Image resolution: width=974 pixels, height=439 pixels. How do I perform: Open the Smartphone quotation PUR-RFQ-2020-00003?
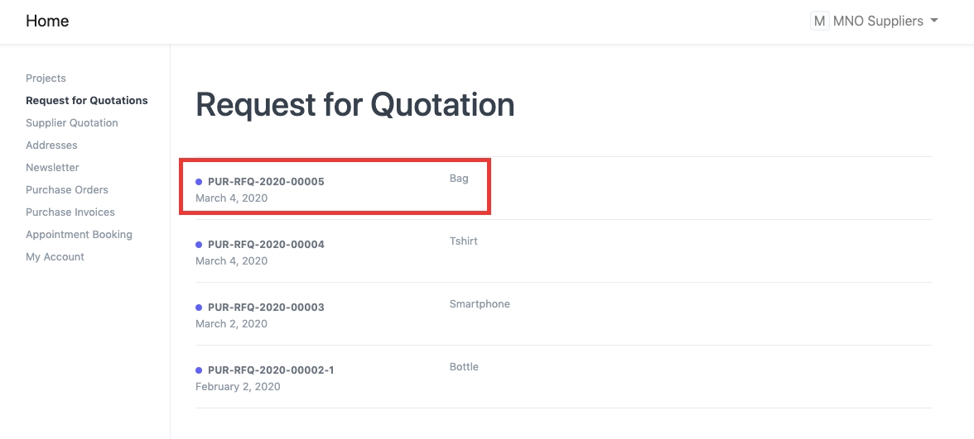coord(266,308)
